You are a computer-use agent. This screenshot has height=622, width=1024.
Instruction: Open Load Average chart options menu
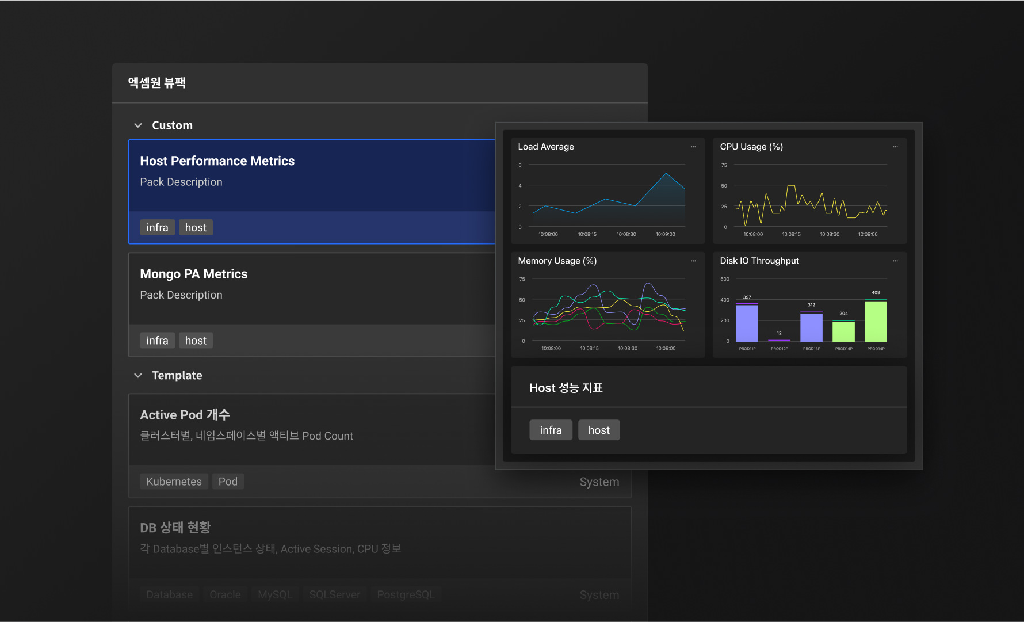tap(693, 147)
